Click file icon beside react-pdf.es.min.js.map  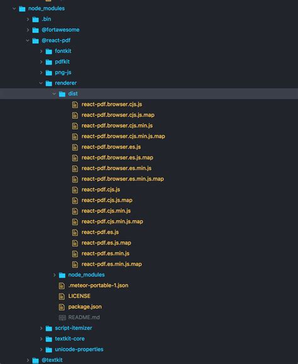coord(75,265)
